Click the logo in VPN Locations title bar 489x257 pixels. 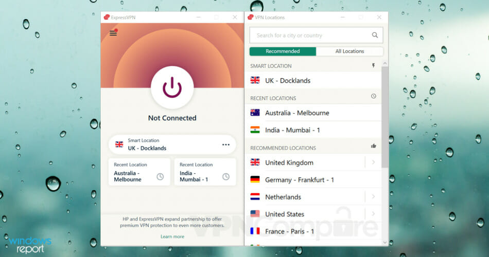coord(251,17)
